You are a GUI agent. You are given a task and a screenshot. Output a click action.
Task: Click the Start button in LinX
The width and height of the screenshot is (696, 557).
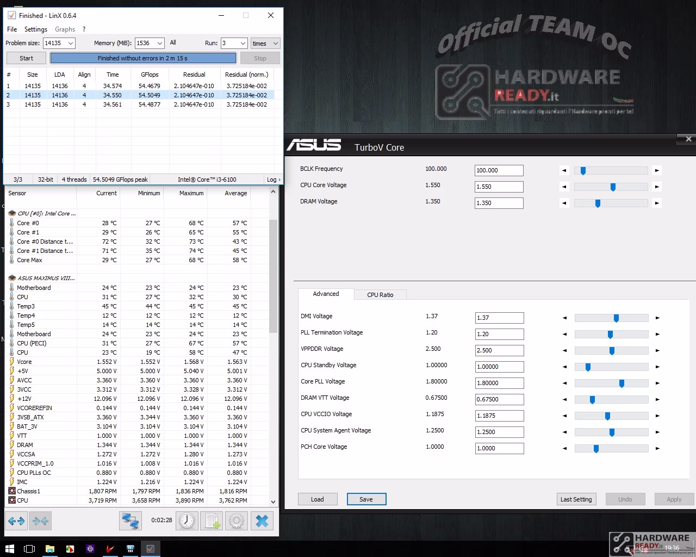coord(26,58)
